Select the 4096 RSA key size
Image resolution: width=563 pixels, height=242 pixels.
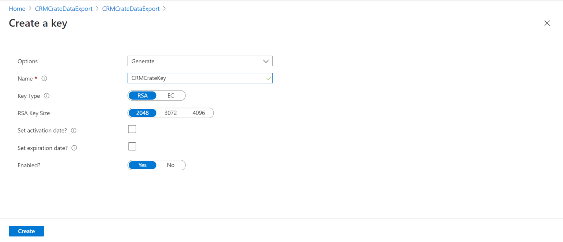pos(199,113)
